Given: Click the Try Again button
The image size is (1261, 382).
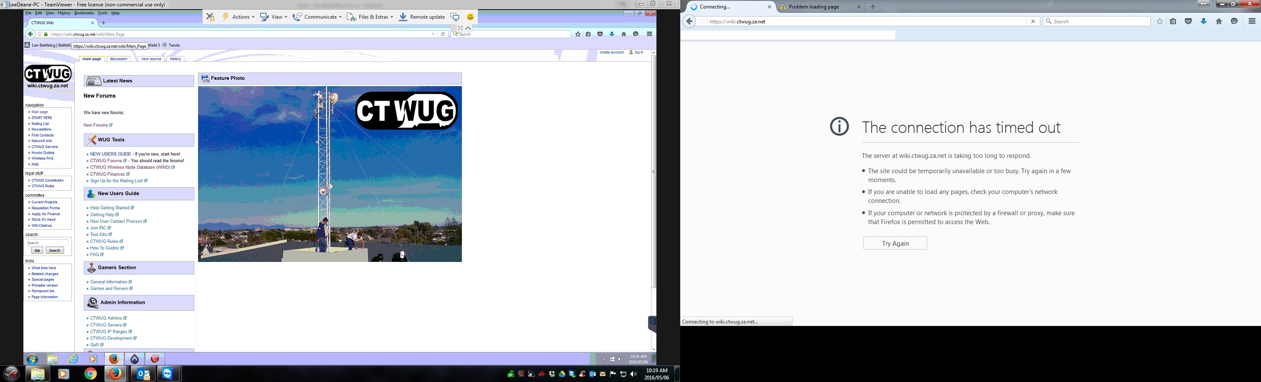Looking at the screenshot, I should tap(895, 243).
